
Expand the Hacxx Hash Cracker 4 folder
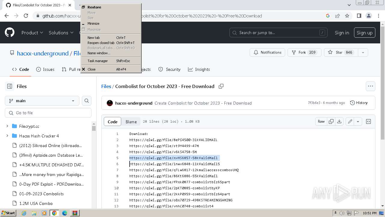[x=7, y=136]
